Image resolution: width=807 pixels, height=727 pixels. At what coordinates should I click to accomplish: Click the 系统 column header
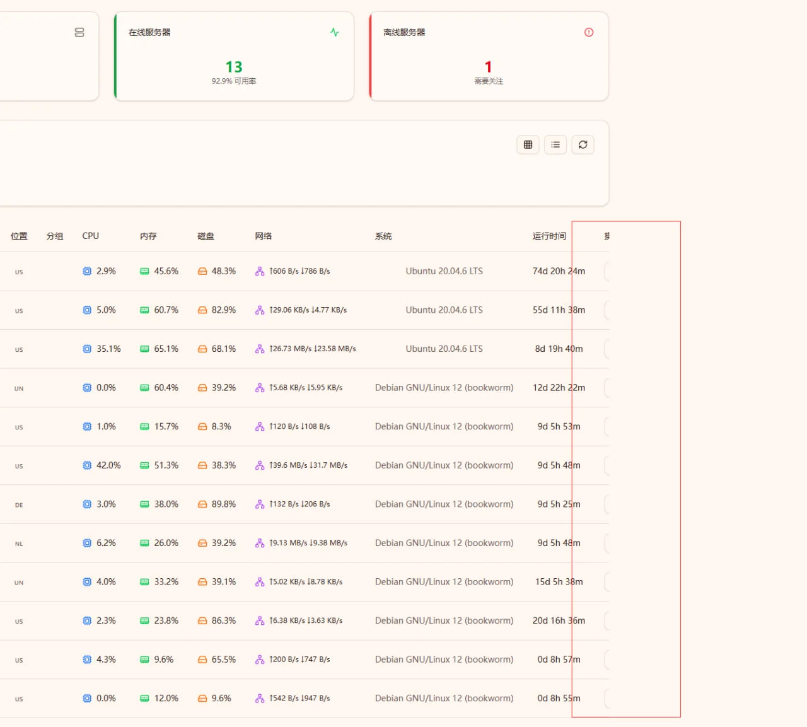pyautogui.click(x=383, y=236)
